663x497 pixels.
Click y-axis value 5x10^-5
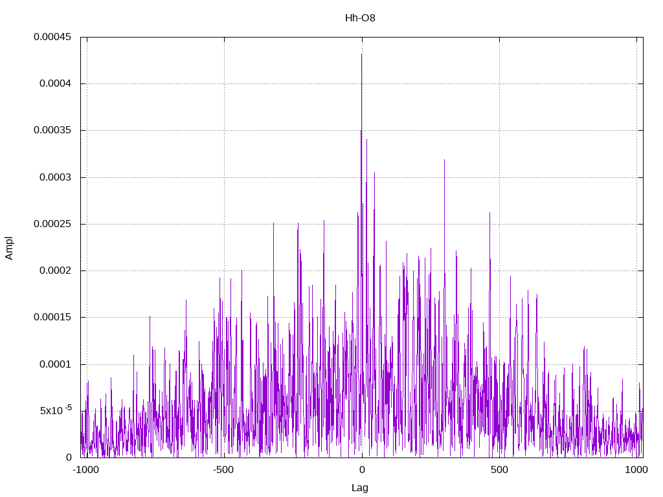56,410
